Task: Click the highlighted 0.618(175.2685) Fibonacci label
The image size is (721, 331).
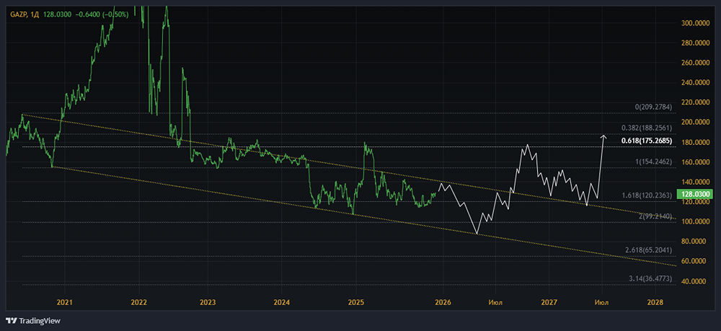Action: click(646, 141)
